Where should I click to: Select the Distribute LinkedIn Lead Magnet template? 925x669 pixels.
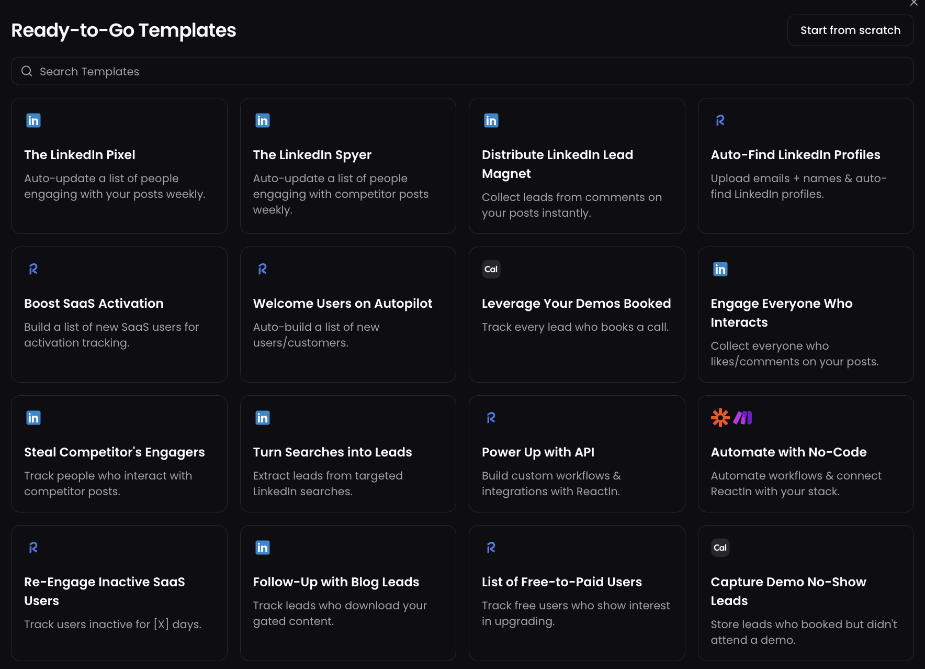(x=577, y=165)
